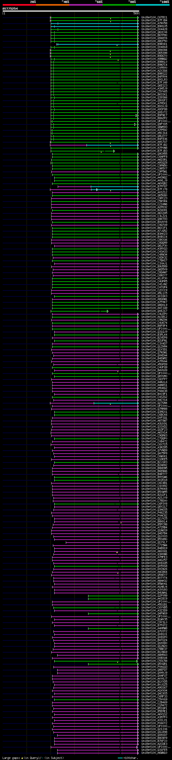Select label UniRef100_B7FJB3
Screen dimensions: 172x760
tap(154, 151)
